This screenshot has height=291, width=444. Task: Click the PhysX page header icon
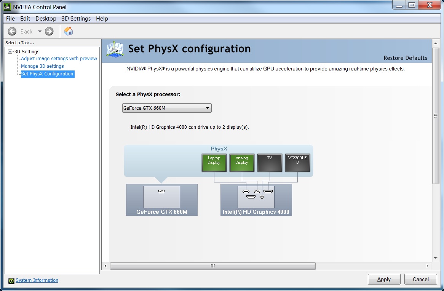tap(115, 49)
